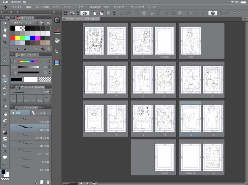The height and width of the screenshot is (185, 248).
Task: Adjust brush size 10.0 stepper
Action: (x=50, y=92)
